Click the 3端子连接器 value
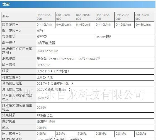The width and height of the screenshot is (156, 140). tap(46, 43)
